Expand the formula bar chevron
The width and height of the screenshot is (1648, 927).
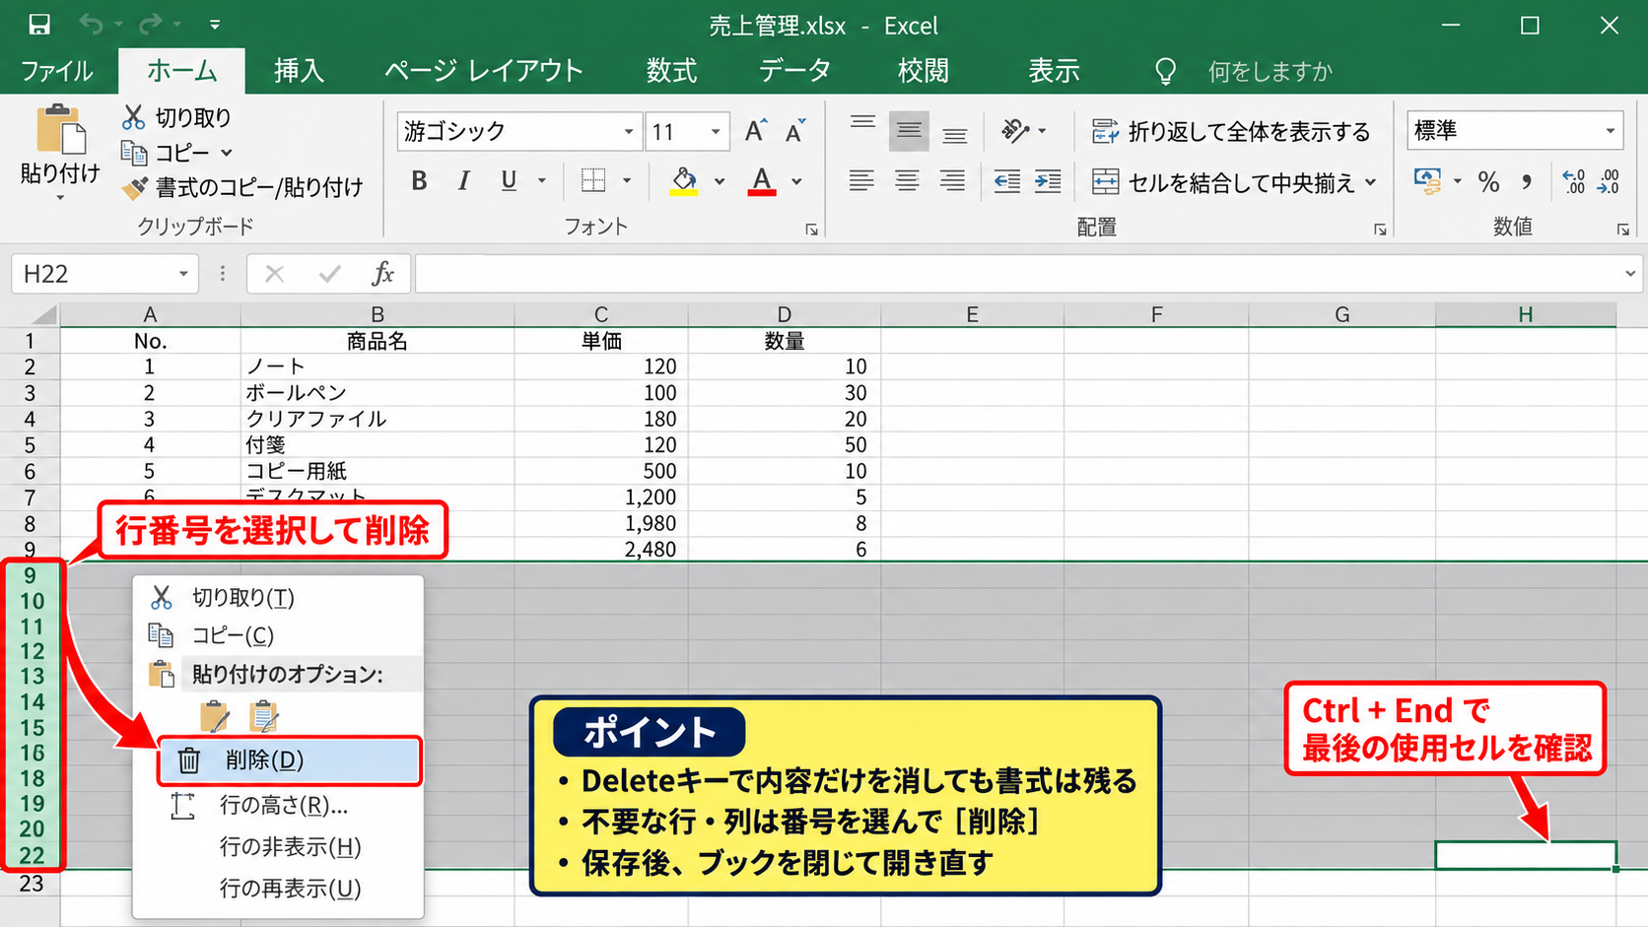(x=1630, y=273)
